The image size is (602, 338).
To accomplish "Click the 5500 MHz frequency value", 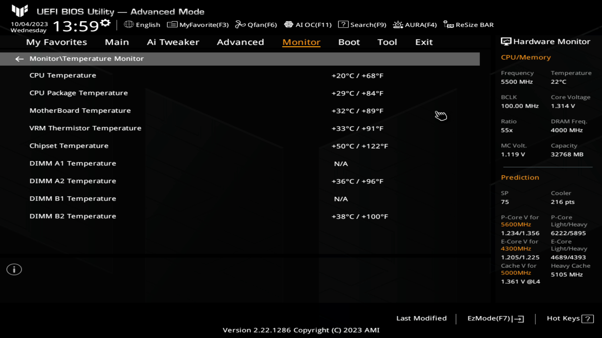I will tap(517, 82).
